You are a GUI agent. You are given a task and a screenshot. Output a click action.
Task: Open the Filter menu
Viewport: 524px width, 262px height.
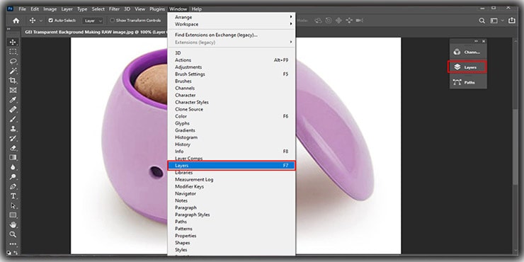click(114, 9)
